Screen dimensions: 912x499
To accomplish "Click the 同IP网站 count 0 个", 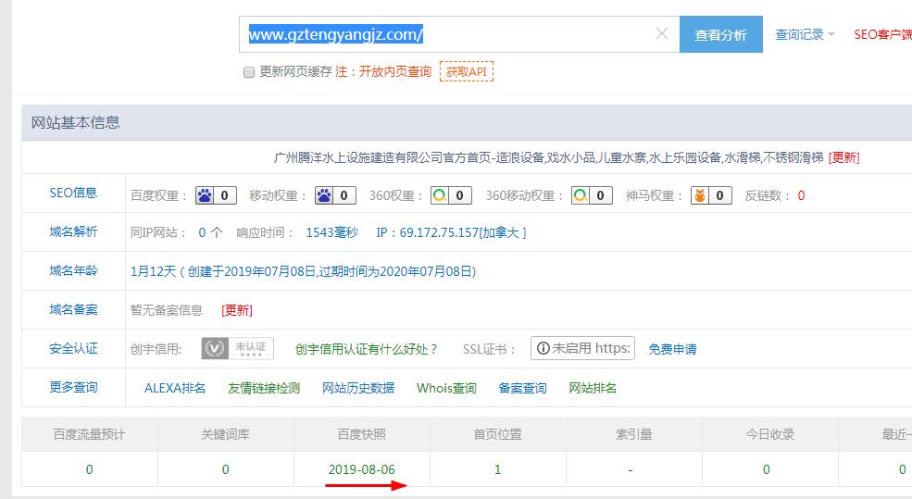I will pos(210,232).
